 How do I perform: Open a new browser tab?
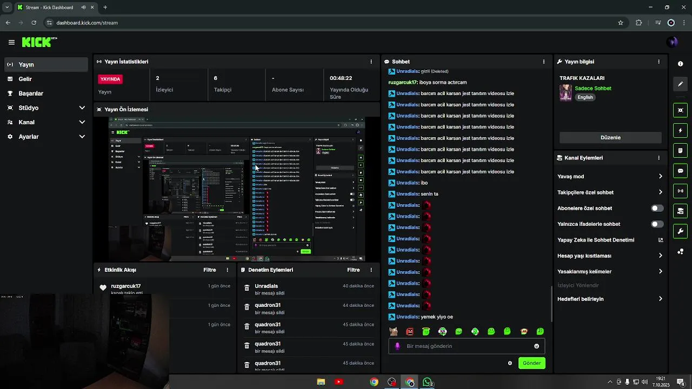105,8
